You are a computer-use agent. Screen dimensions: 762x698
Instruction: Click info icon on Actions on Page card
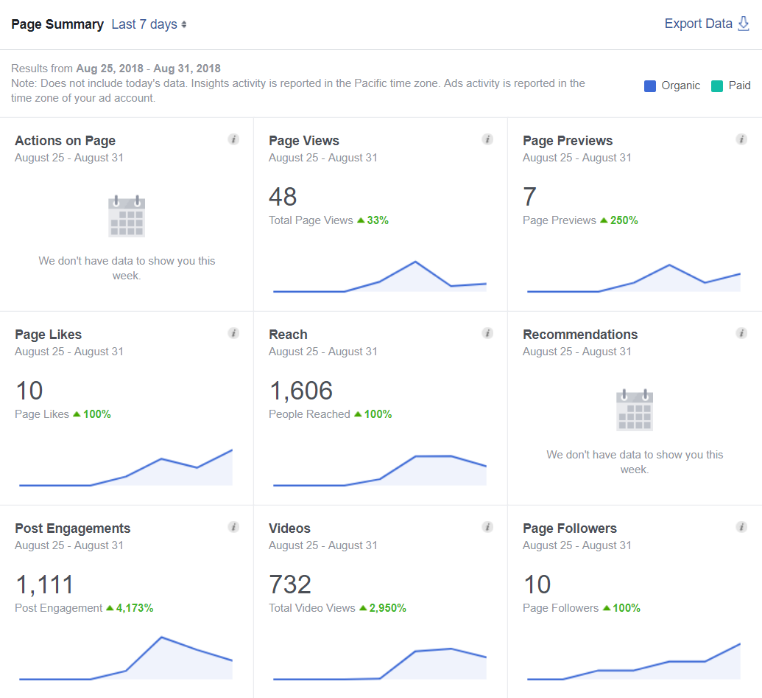pyautogui.click(x=233, y=139)
